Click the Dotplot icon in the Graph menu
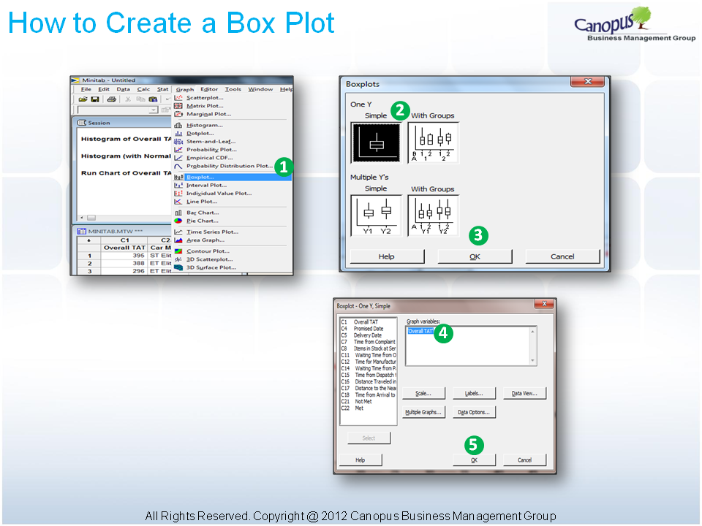 (178, 133)
